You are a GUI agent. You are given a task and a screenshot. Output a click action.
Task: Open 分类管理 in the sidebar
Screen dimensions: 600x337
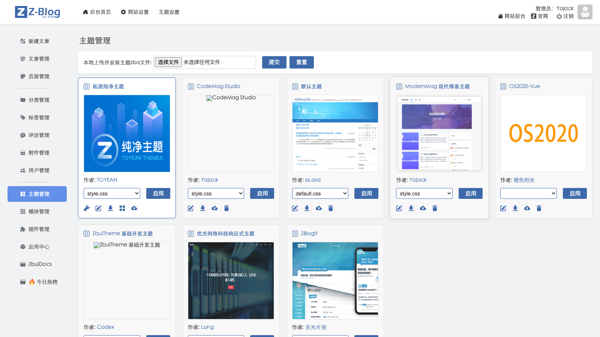37,100
